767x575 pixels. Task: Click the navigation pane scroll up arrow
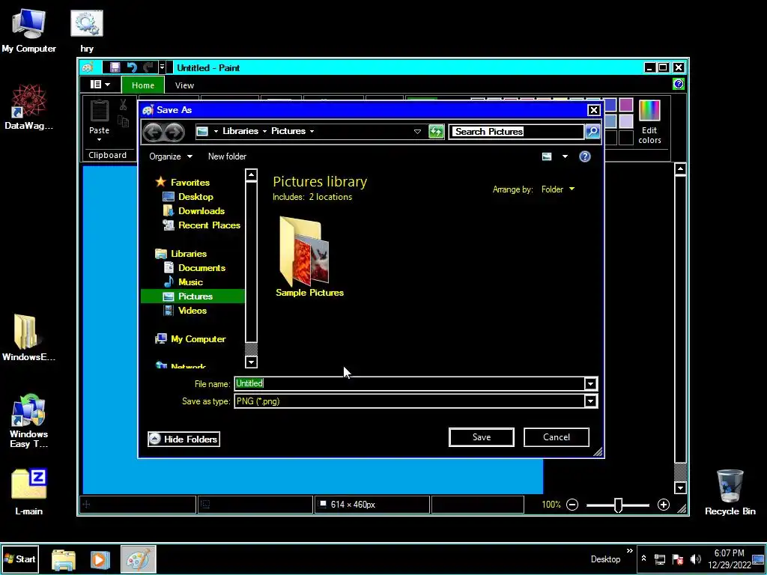click(x=251, y=175)
